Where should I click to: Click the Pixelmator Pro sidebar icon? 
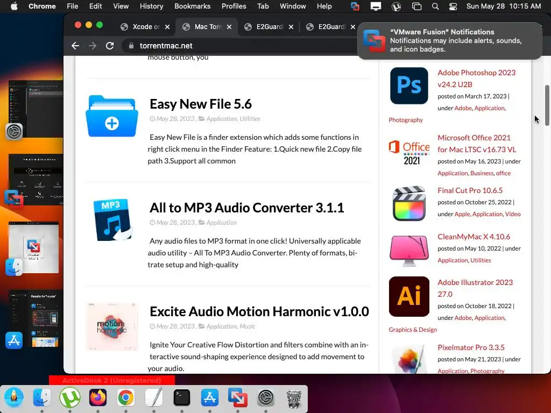point(409,360)
